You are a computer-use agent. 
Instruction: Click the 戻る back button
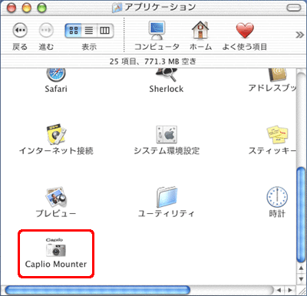click(20, 30)
